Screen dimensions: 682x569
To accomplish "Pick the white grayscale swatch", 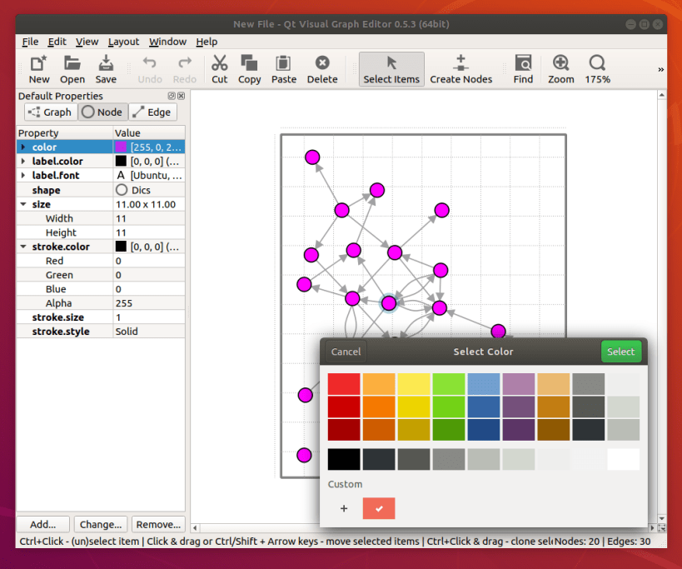I will [x=623, y=459].
